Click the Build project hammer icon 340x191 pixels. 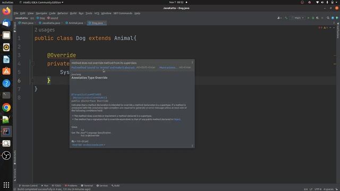tap(286, 18)
